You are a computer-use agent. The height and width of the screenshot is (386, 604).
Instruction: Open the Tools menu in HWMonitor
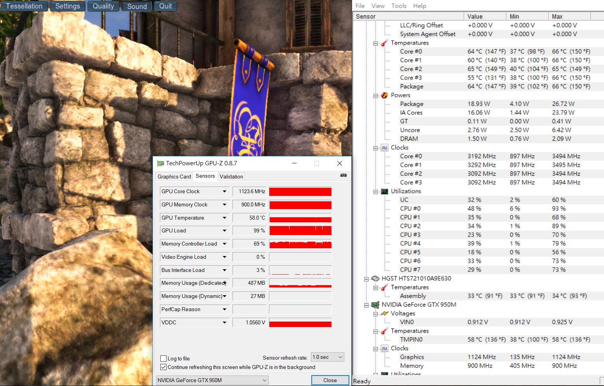tap(399, 6)
